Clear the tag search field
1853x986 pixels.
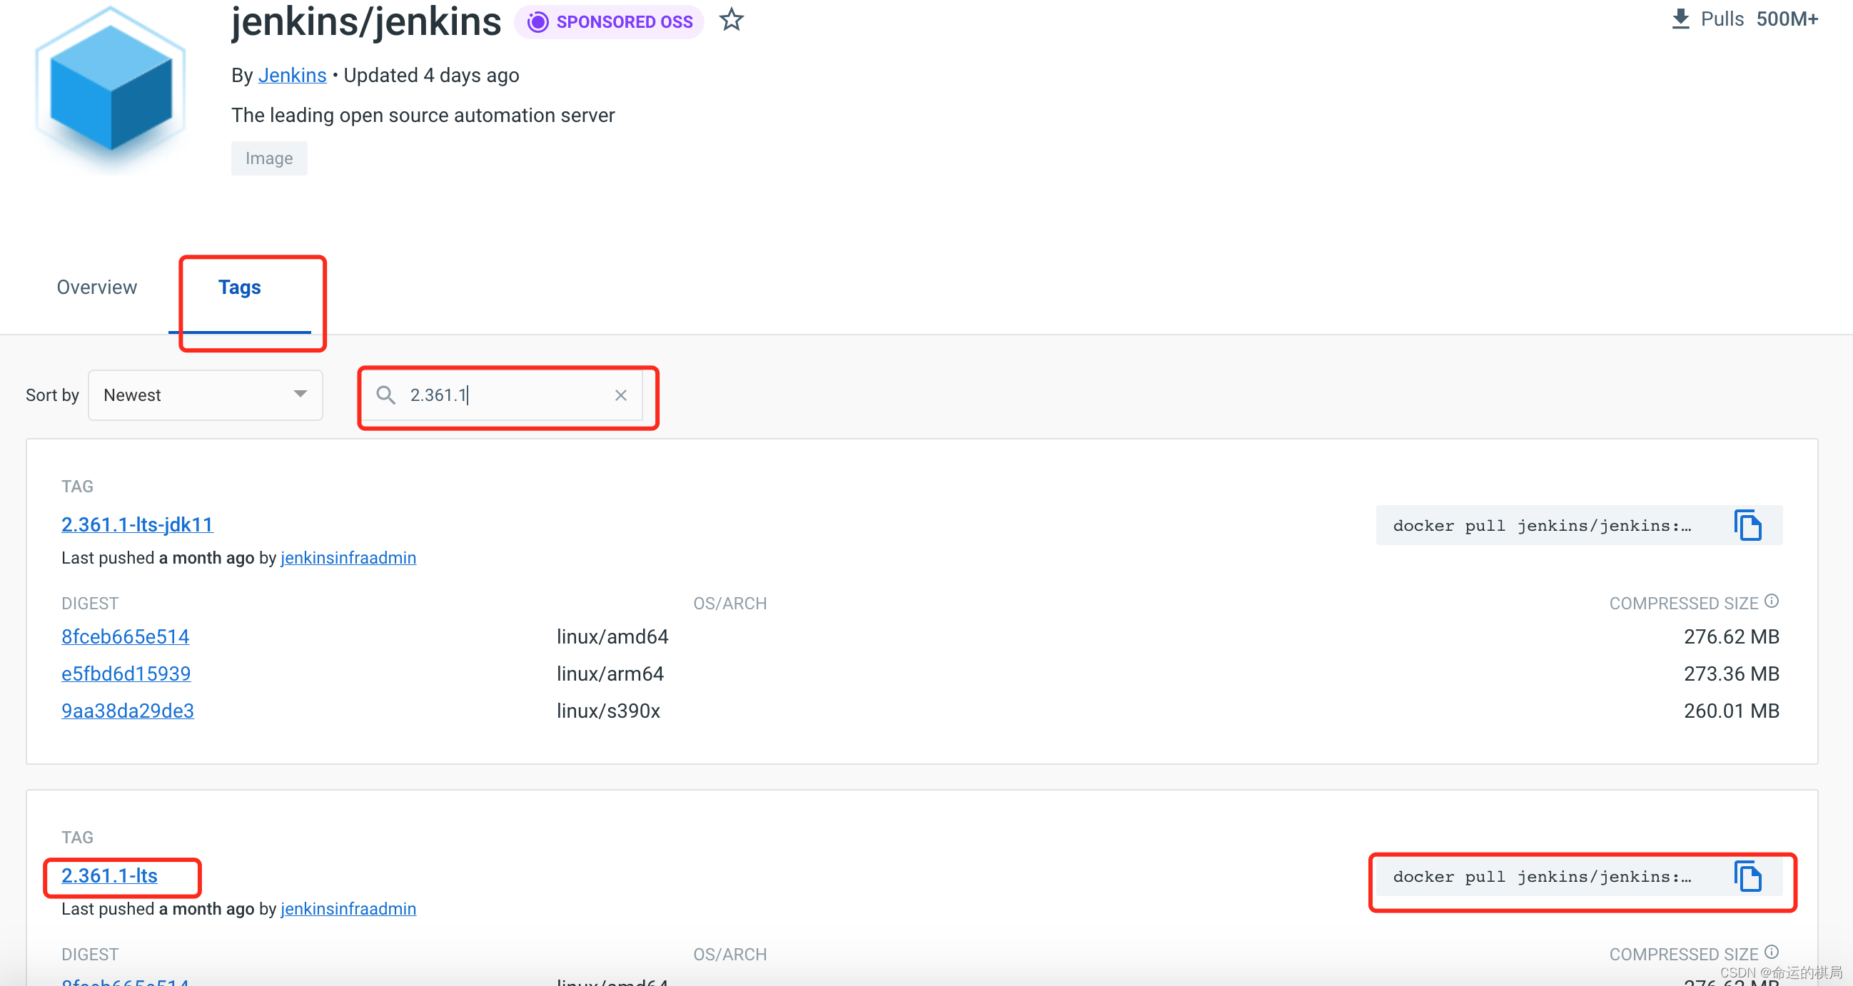[x=621, y=395]
